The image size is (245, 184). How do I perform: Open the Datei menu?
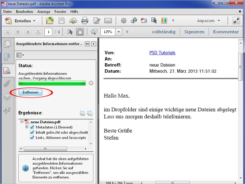pos(7,12)
